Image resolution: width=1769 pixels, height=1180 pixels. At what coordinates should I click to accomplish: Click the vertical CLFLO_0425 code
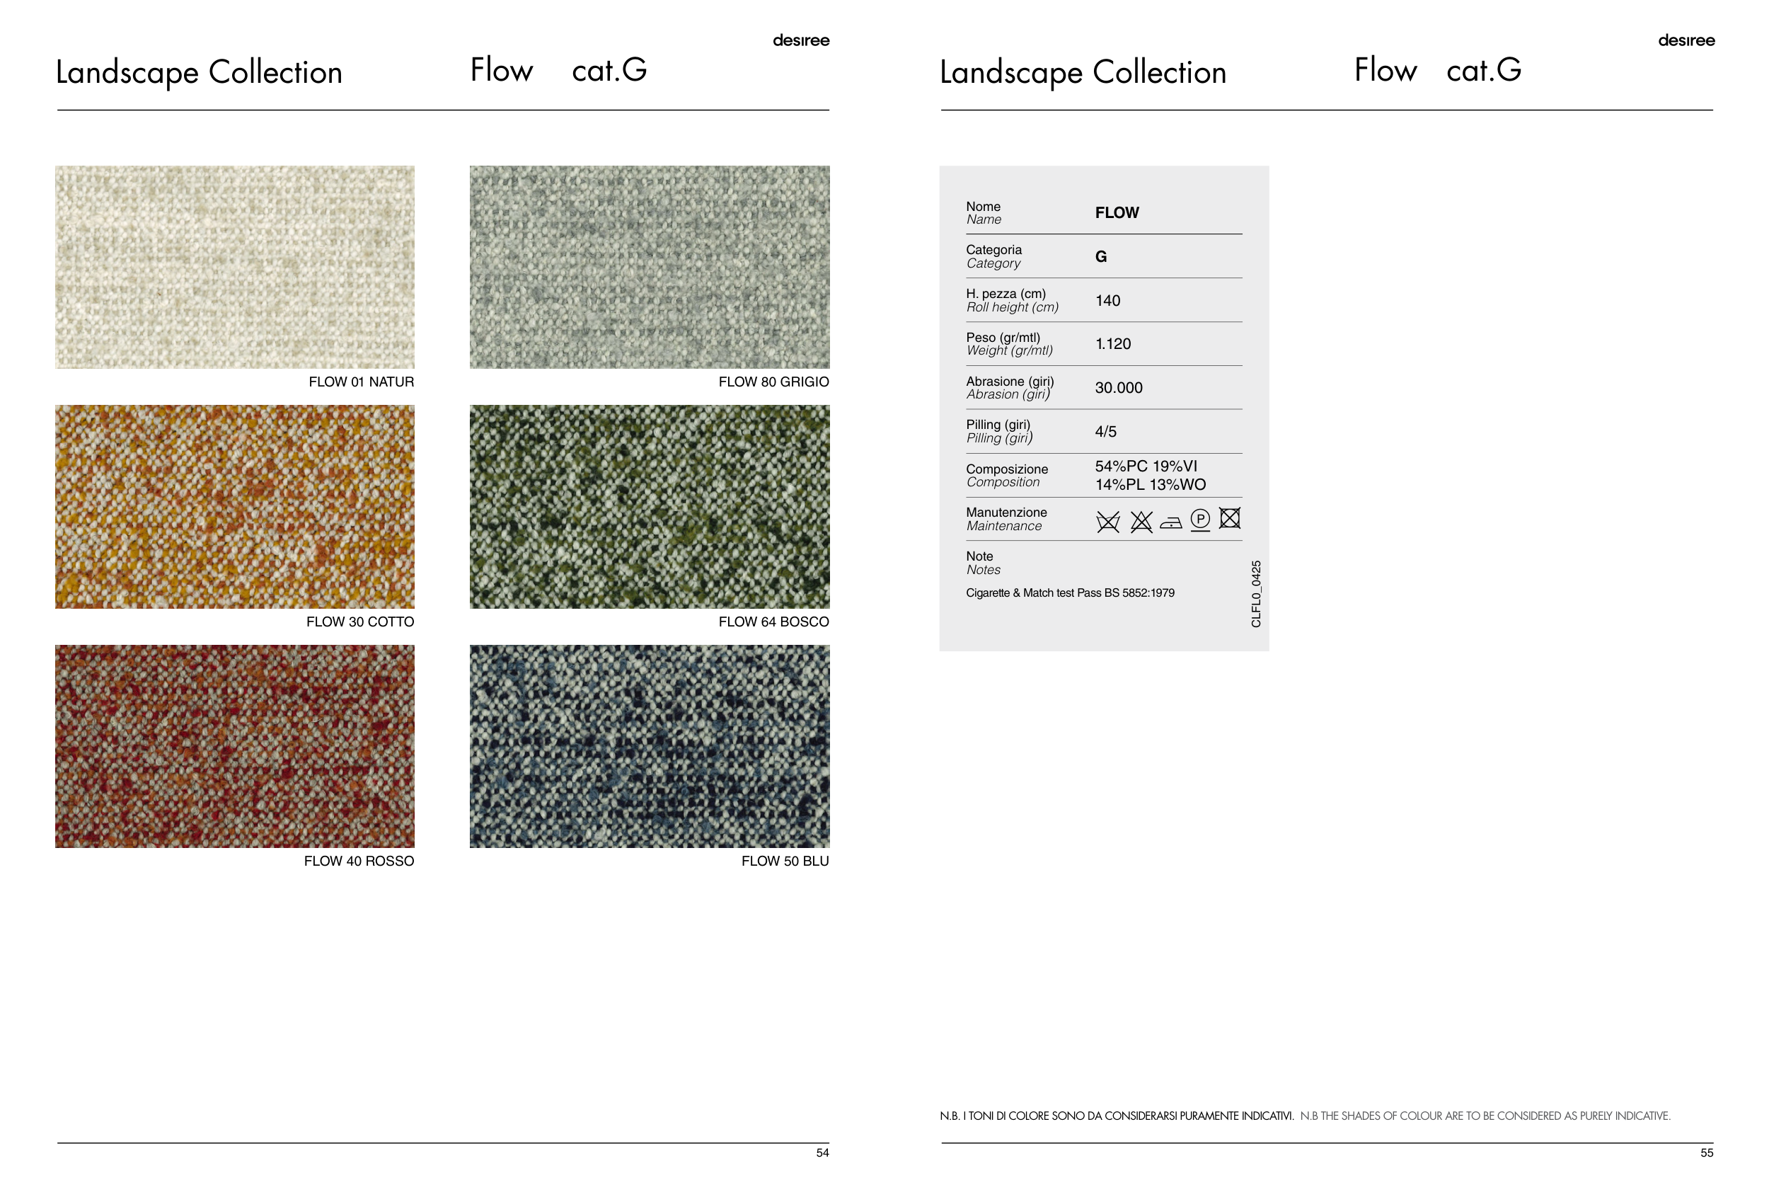(x=1255, y=594)
